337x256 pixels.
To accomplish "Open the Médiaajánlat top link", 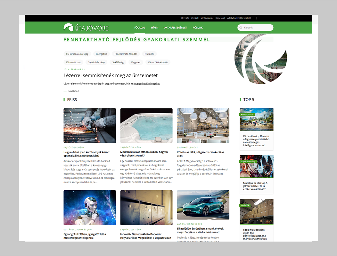I will click(207, 18).
